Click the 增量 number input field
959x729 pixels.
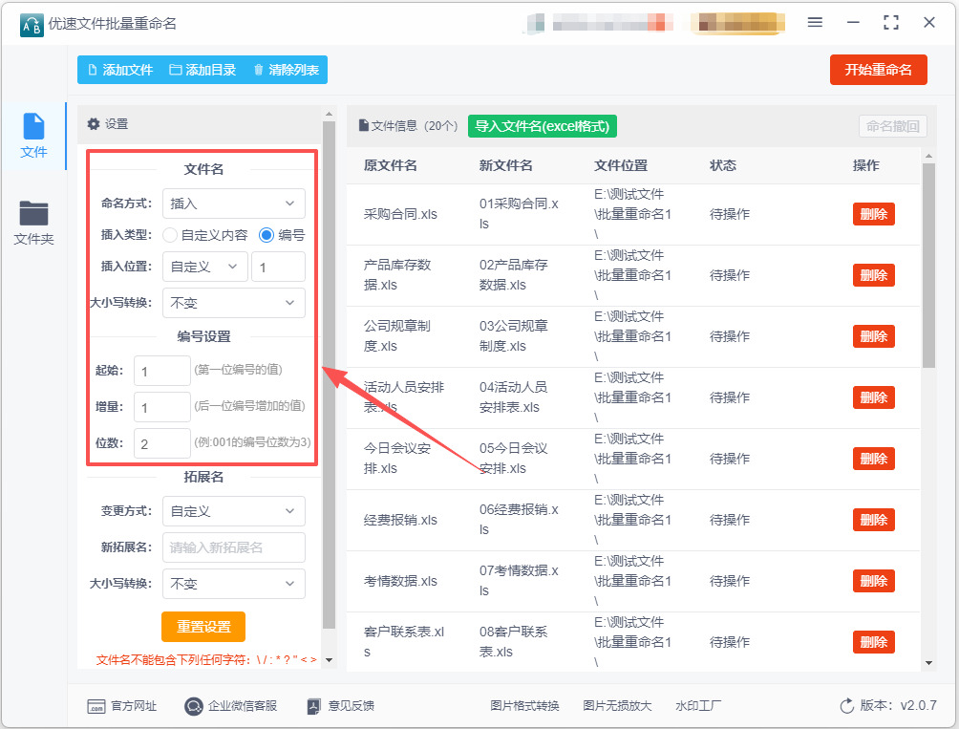tap(162, 407)
